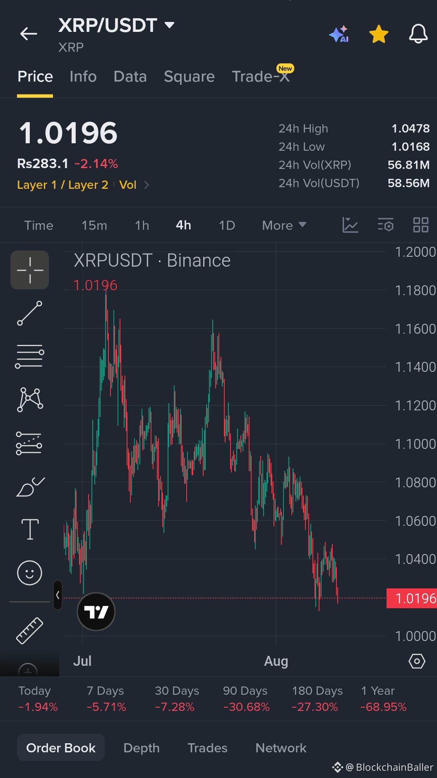Open the Layer 1 / Layer 2 tag
This screenshot has height=778, width=437.
coord(62,185)
